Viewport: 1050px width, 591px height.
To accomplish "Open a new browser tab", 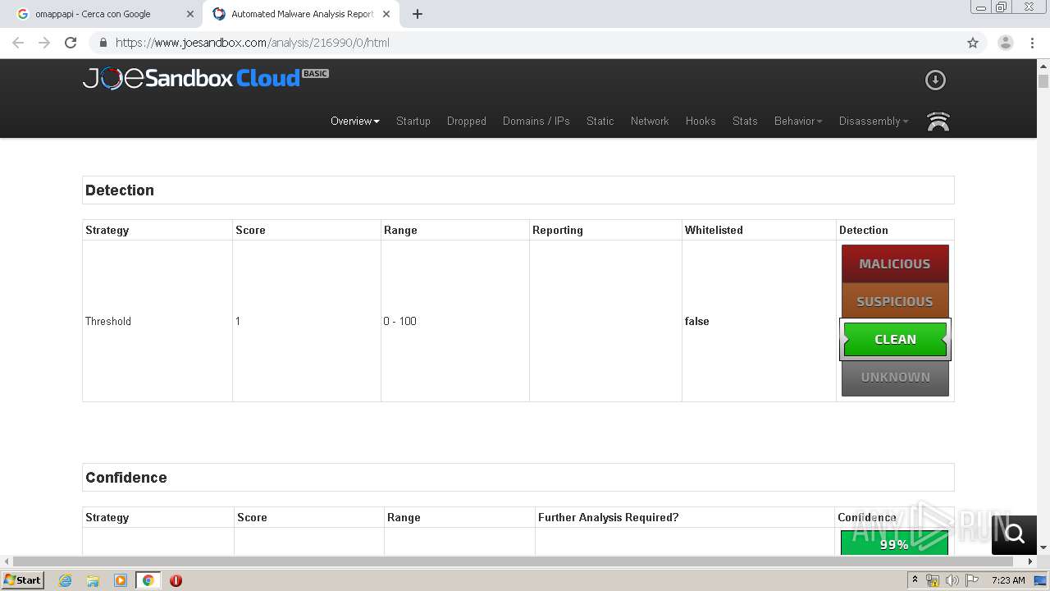I will [x=418, y=14].
